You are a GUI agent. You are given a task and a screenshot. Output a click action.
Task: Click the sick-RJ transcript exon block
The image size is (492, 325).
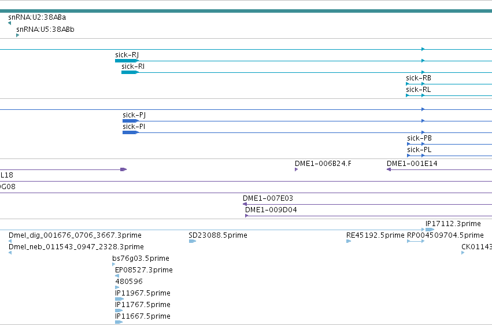pos(127,61)
